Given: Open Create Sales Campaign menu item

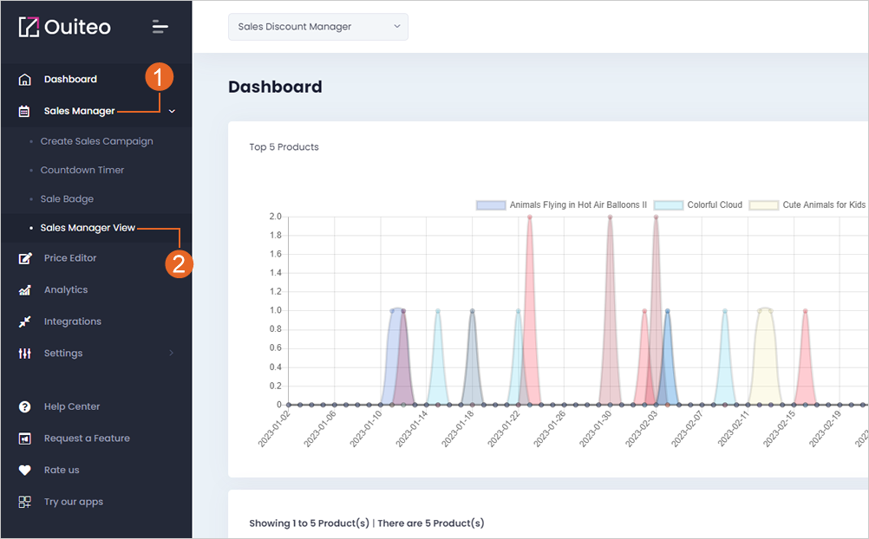Looking at the screenshot, I should pos(96,141).
